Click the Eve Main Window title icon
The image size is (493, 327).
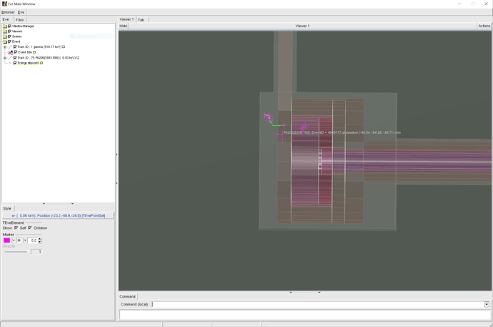coord(4,4)
